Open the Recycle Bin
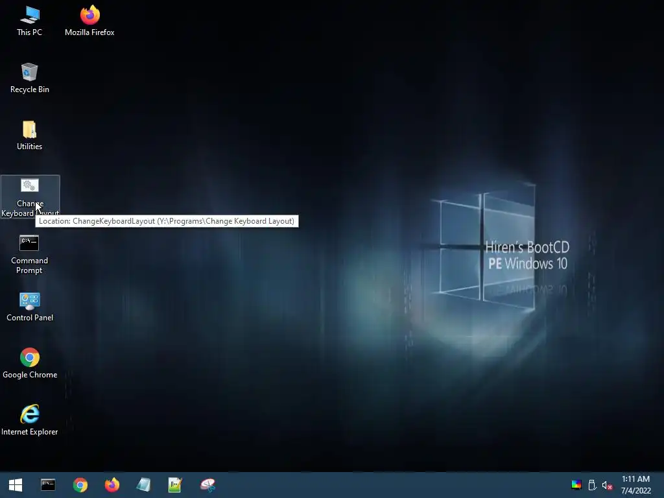The width and height of the screenshot is (664, 498). pos(30,78)
